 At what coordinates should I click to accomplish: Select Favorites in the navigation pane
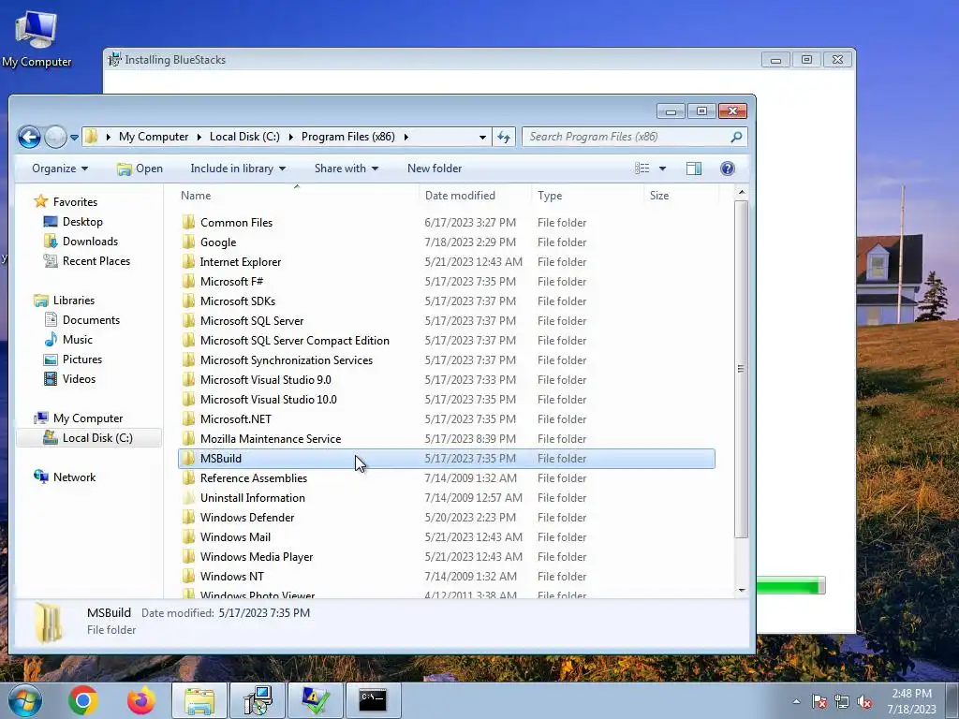pyautogui.click(x=75, y=202)
